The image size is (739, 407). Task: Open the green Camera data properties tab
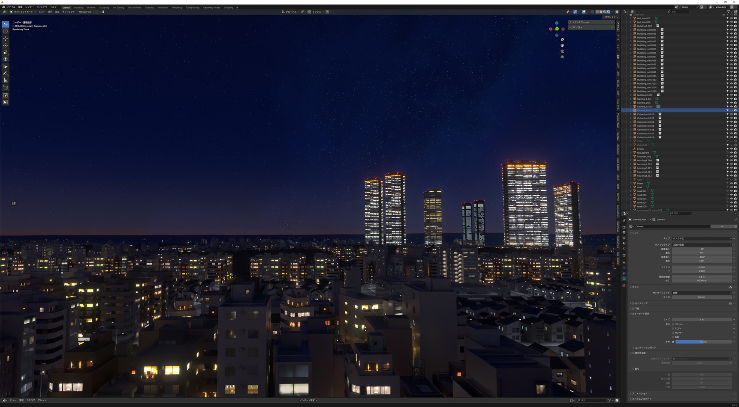pos(624,279)
